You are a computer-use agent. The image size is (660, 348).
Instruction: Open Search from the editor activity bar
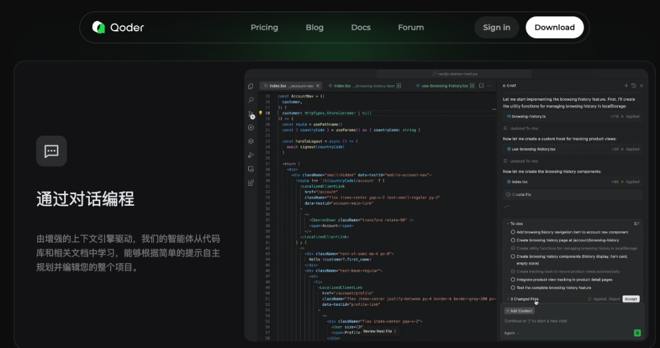coord(251,100)
